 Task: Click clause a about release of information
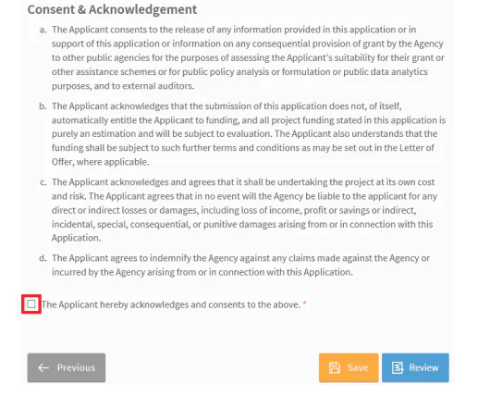pos(248,57)
